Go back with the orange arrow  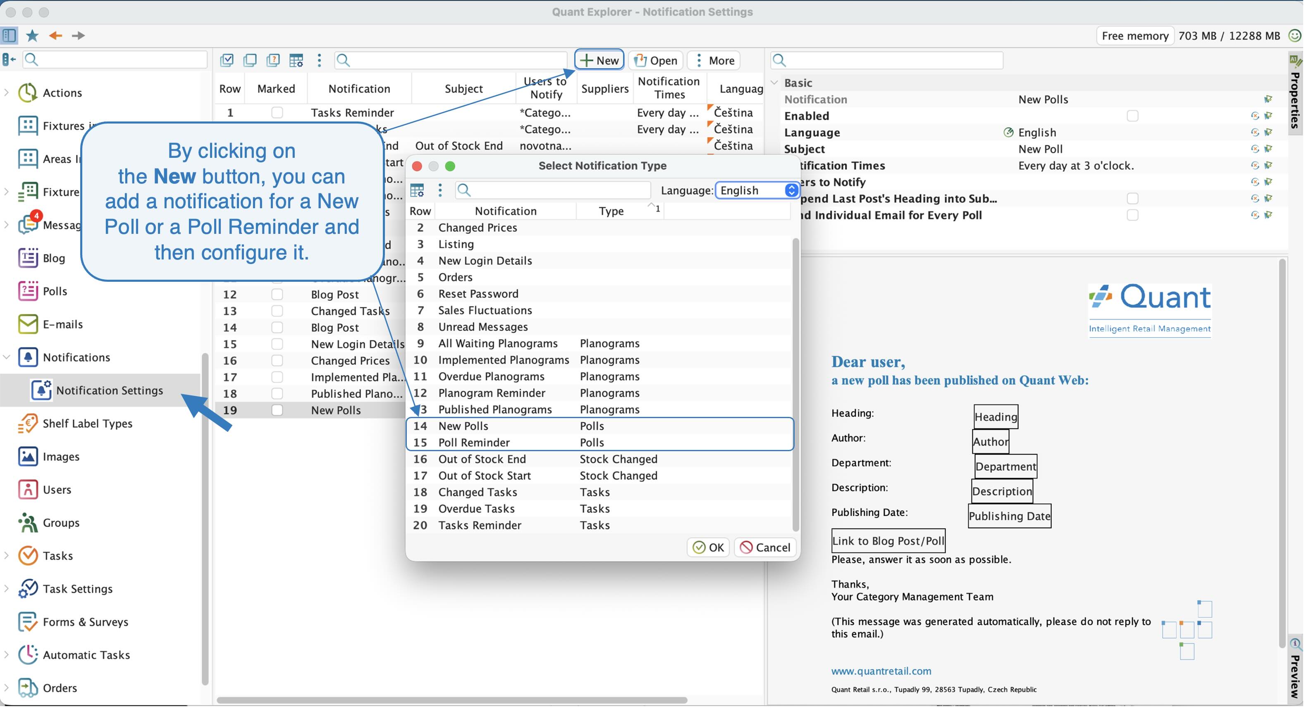tap(55, 36)
